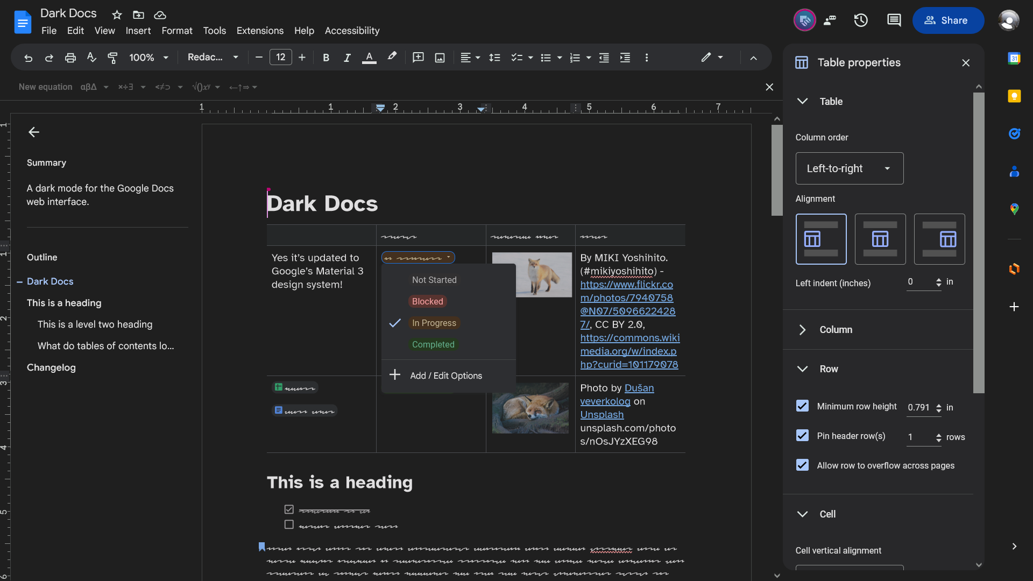The image size is (1033, 581).
Task: Select center table alignment option
Action: coord(880,239)
